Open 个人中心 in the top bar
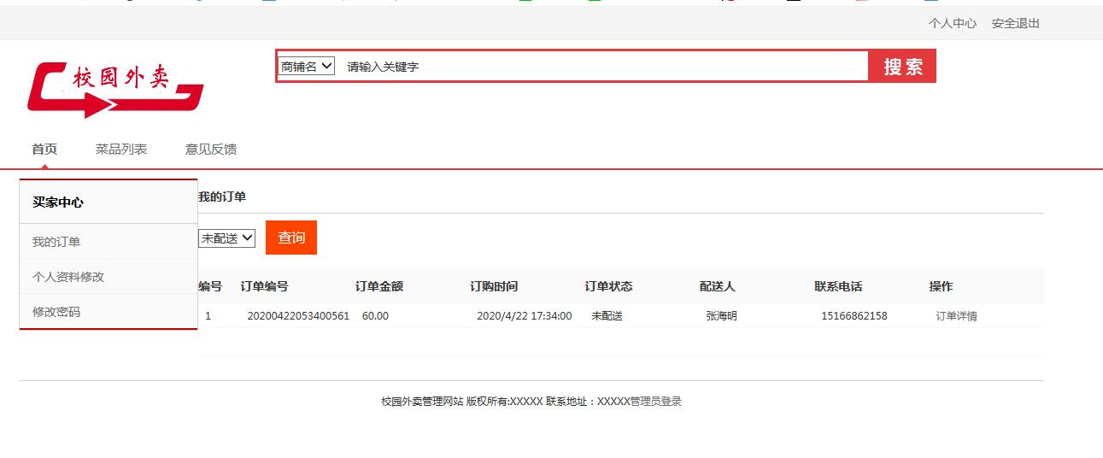Screen dimensions: 1103x458 953,23
